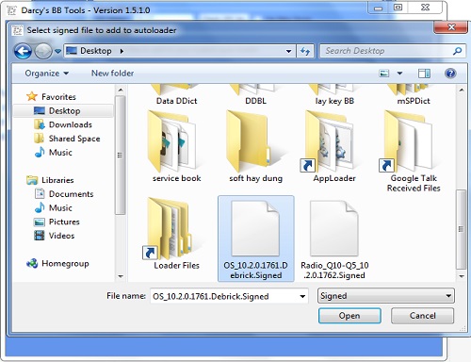
Task: Open the address bar dropdown arrow
Action: (x=288, y=51)
